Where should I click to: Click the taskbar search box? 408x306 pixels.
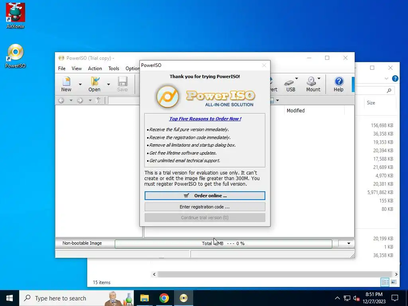pyautogui.click(x=76, y=298)
